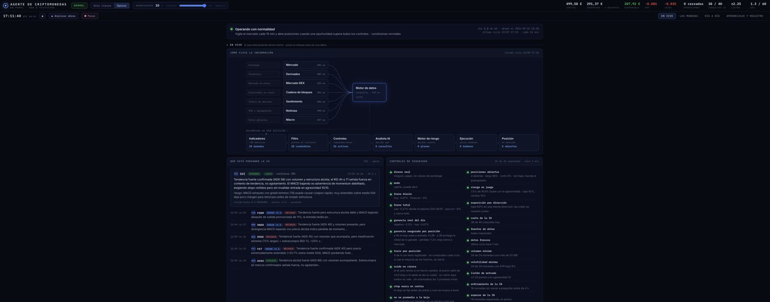Collapse the 'EN VIVO' section arrow
This screenshot has width=770, height=302.
(x=228, y=45)
